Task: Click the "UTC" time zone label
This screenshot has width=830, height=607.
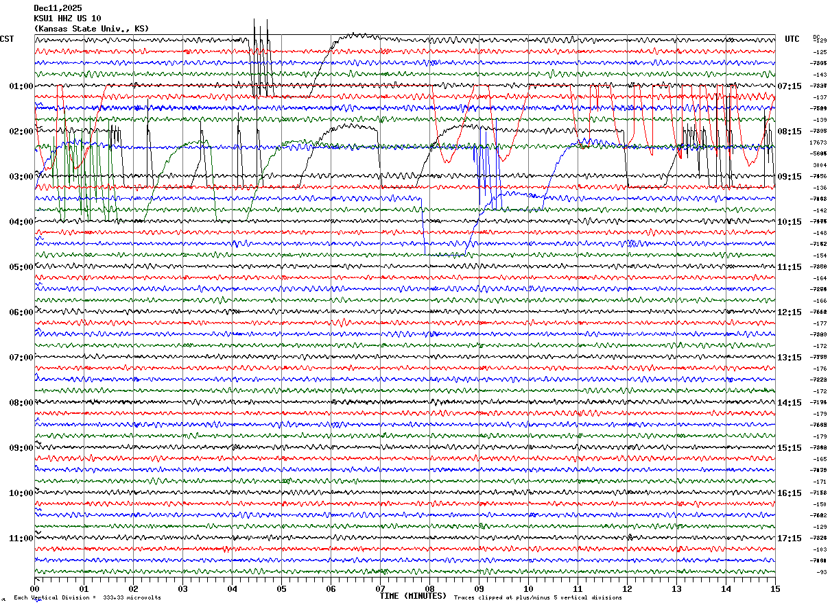Action: [792, 39]
